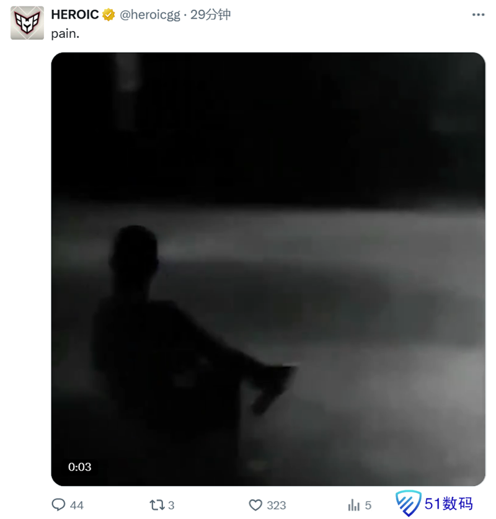Click the 0:03 video duration badge
496x519 pixels.
tap(80, 467)
